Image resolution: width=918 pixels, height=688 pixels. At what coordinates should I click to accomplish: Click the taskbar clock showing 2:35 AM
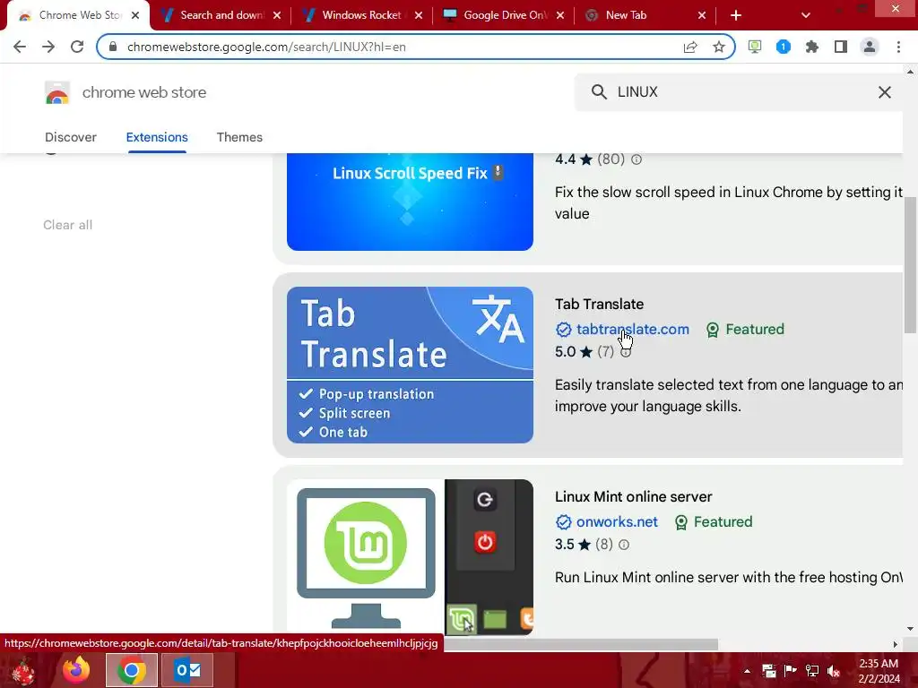tap(879, 670)
